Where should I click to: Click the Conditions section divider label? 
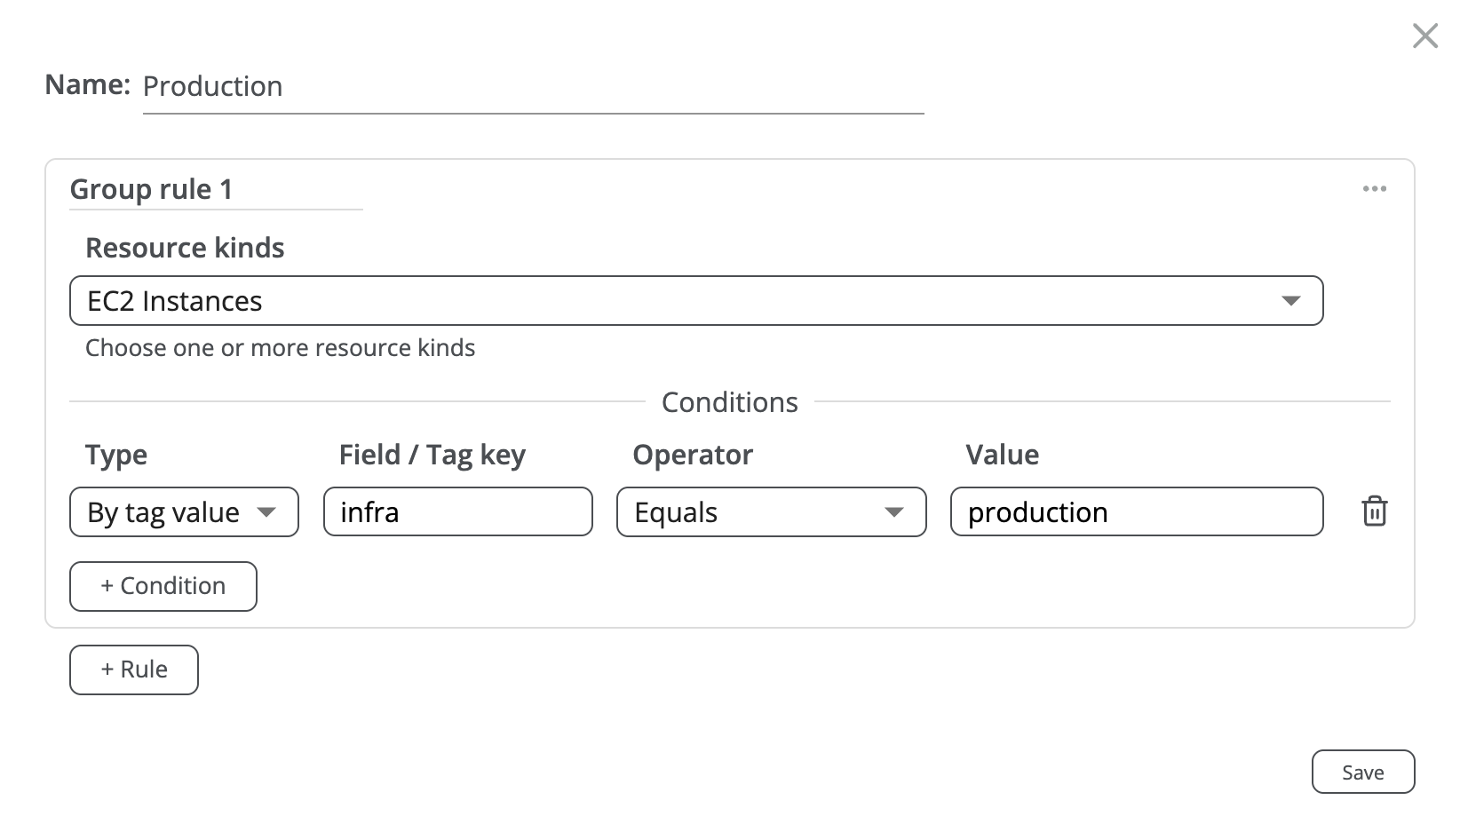tap(729, 402)
